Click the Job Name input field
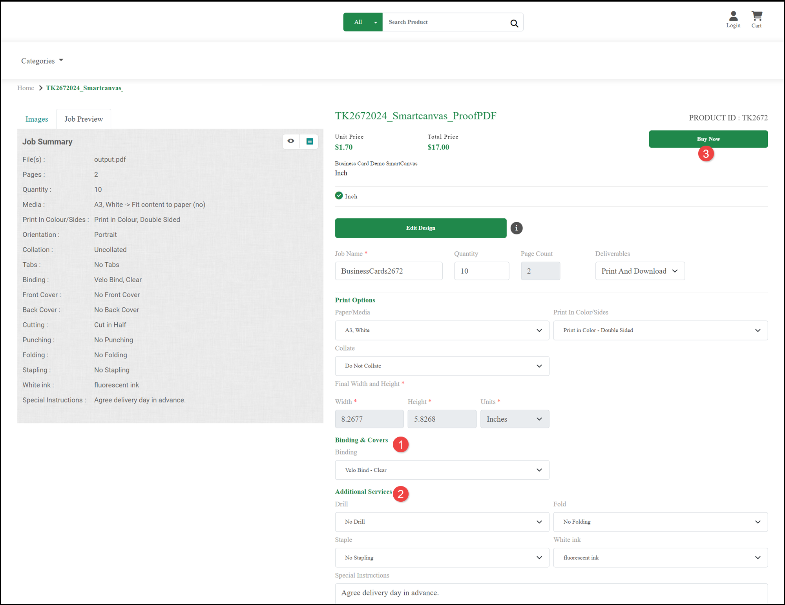Image resolution: width=785 pixels, height=605 pixels. (x=388, y=271)
